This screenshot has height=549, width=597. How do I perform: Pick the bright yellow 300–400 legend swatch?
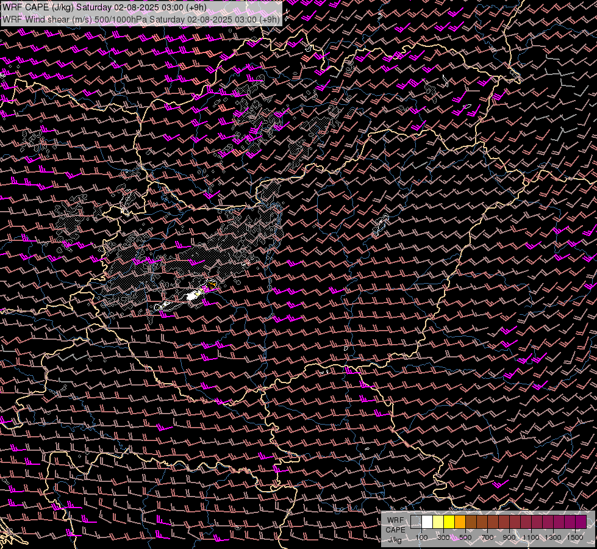(x=449, y=522)
